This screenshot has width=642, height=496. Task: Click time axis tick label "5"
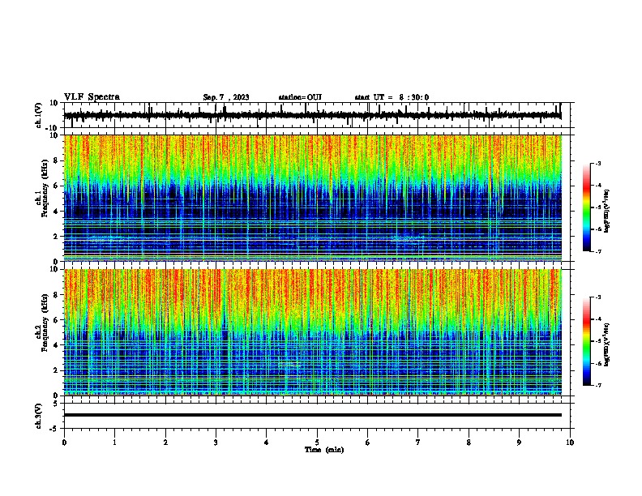(x=317, y=443)
